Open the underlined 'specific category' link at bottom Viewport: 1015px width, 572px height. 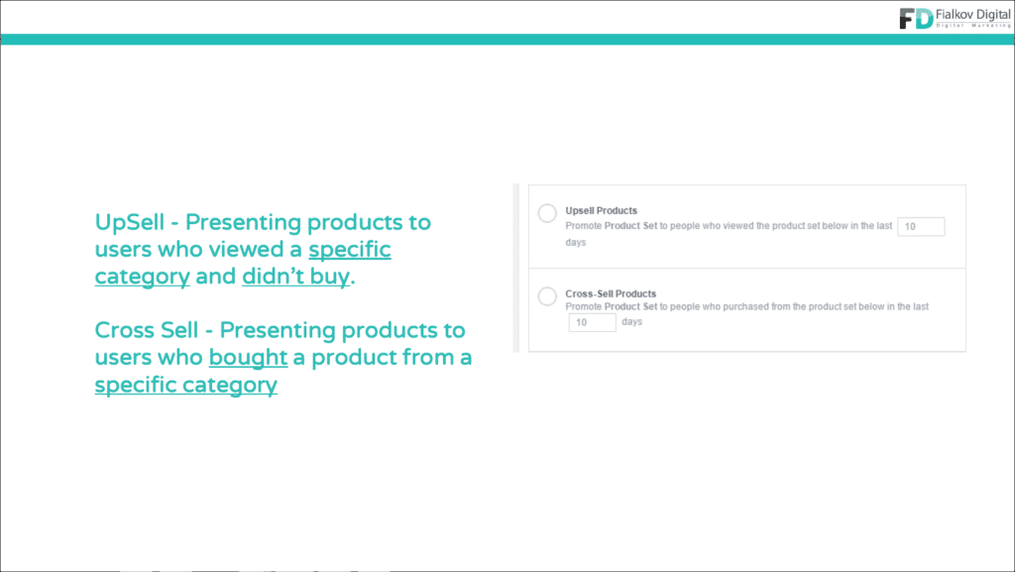point(185,385)
